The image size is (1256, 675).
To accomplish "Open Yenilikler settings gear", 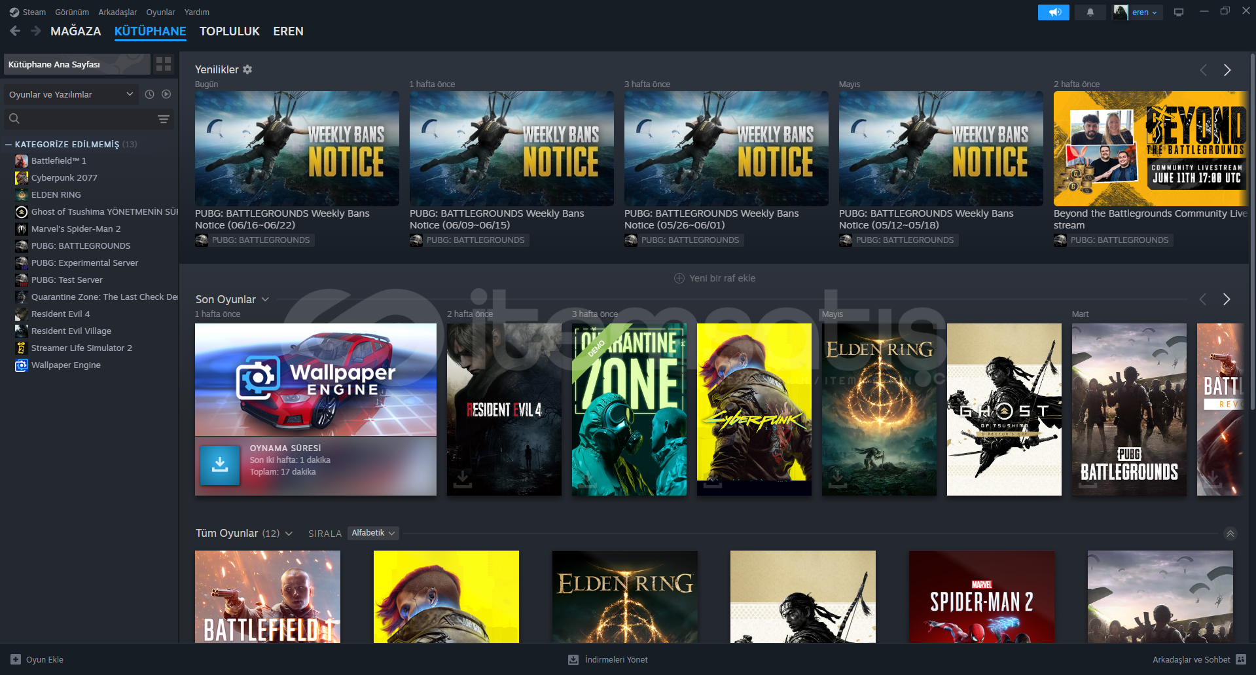I will point(247,69).
